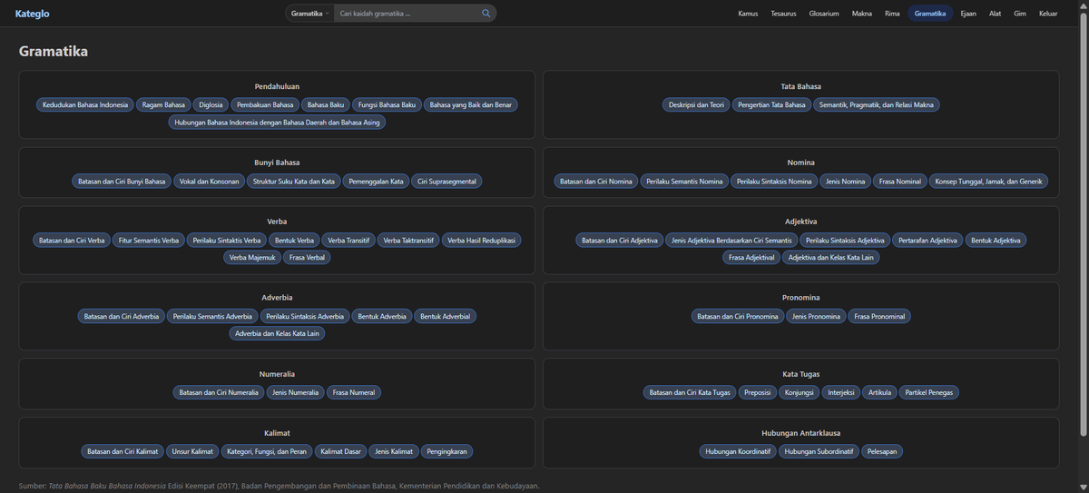Focus the 'Cari kaidah gramatika' search field

coord(407,14)
